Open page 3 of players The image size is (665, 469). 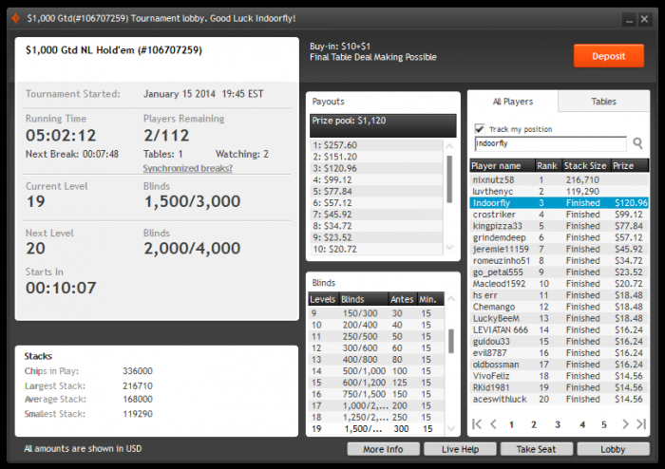(x=558, y=424)
